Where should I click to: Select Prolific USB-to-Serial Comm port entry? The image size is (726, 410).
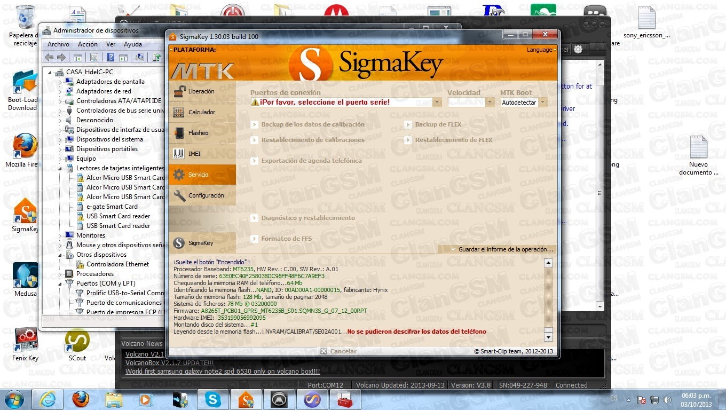pyautogui.click(x=125, y=293)
